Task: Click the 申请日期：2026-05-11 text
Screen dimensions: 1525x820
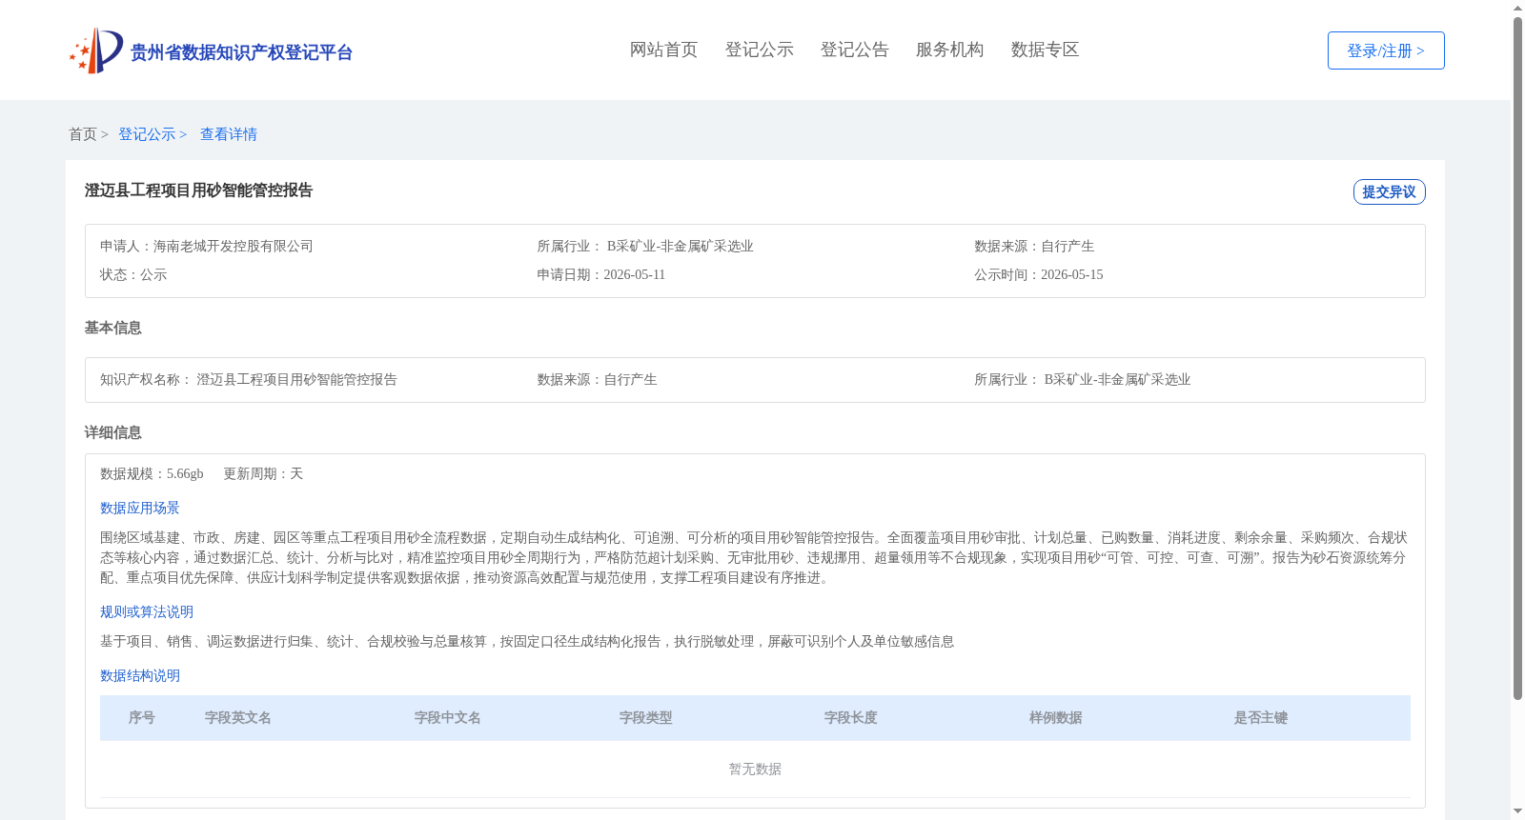Action: [x=601, y=274]
